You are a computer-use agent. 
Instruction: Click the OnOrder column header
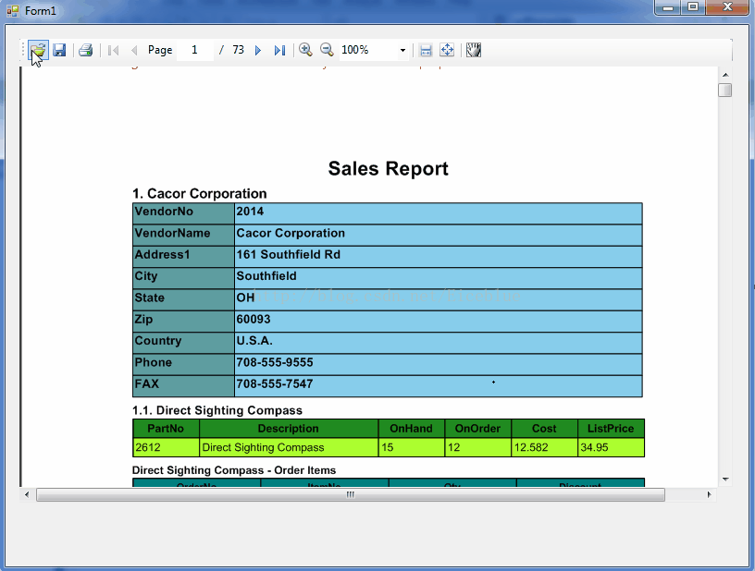click(x=477, y=429)
